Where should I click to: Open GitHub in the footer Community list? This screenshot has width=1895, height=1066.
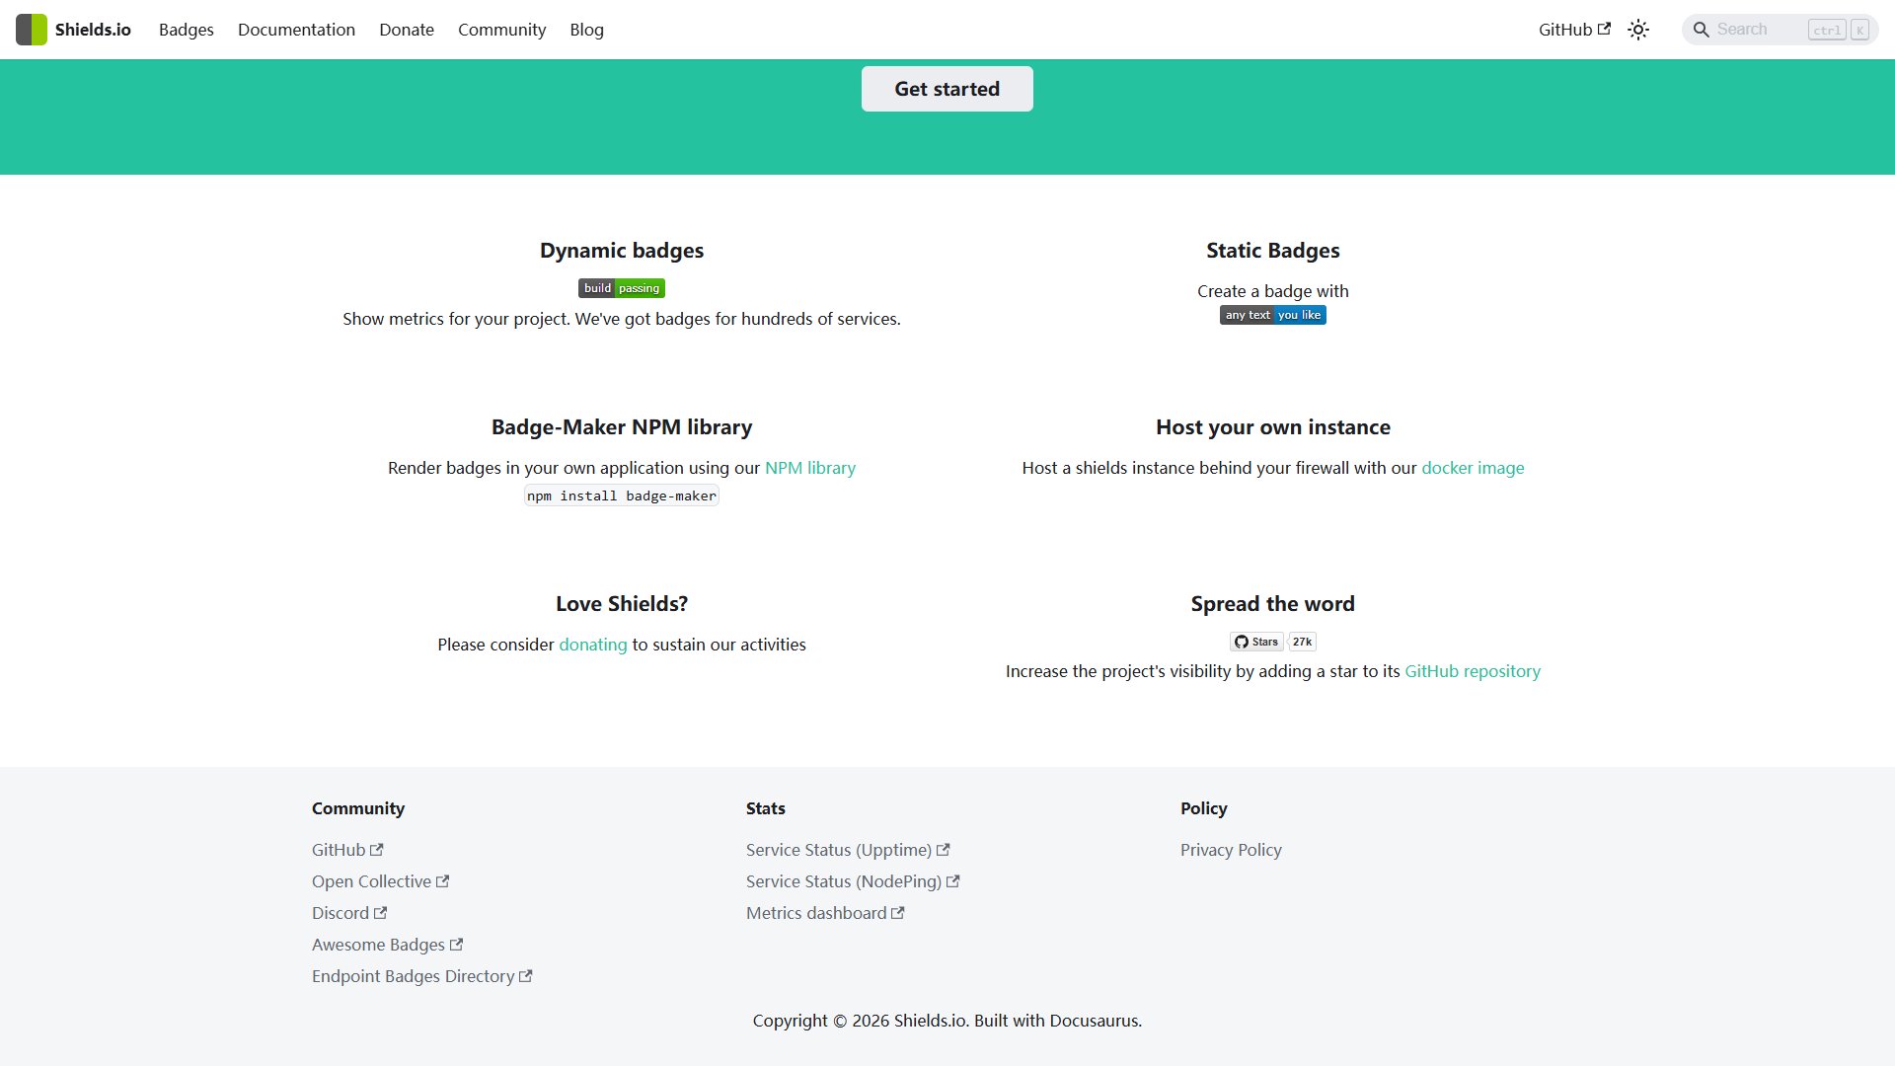click(x=347, y=850)
